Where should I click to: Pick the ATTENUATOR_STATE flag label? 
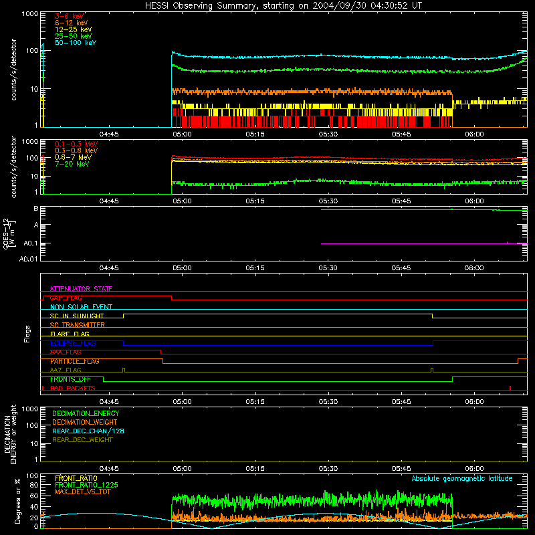81,289
